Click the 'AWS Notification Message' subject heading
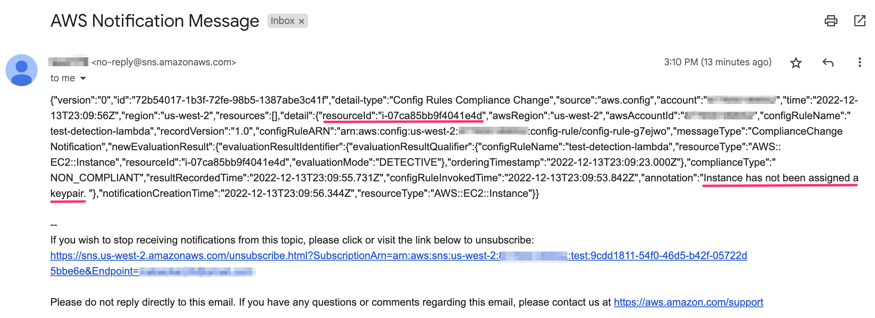 154,21
